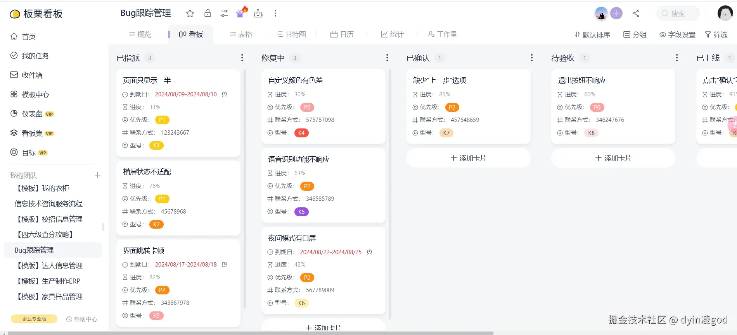737x335 pixels.
Task: Star the Bug跟踪管理 board as favorite
Action: tap(190, 14)
